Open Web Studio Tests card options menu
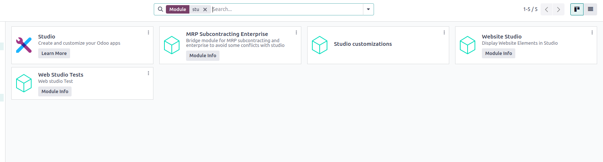This screenshot has height=162, width=603. tap(148, 73)
